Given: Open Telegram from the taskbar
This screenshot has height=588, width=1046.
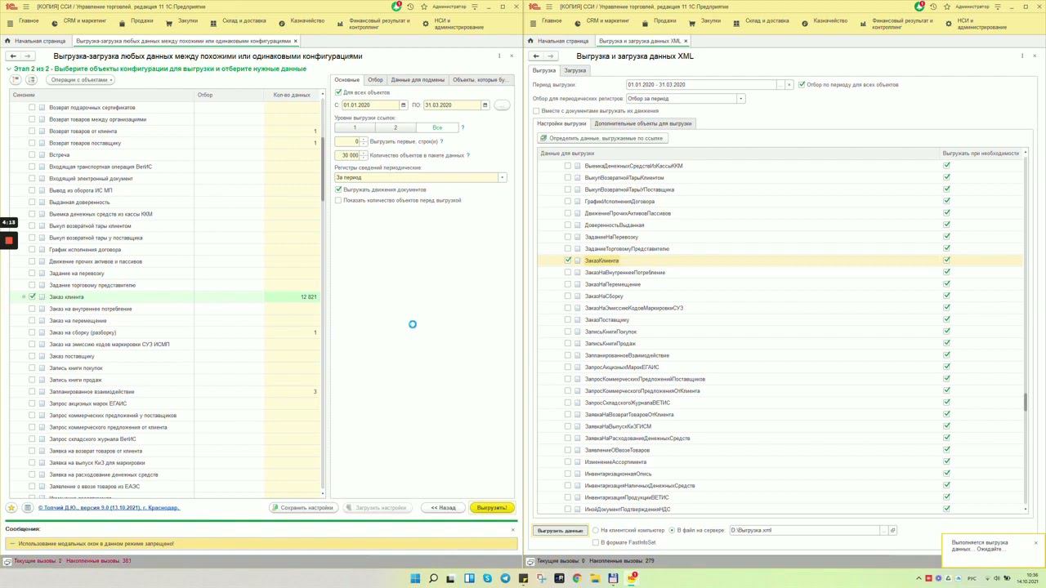Looking at the screenshot, I should click(505, 579).
